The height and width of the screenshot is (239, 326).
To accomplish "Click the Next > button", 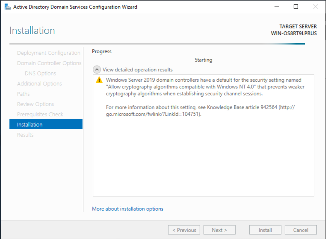I will coord(219,230).
